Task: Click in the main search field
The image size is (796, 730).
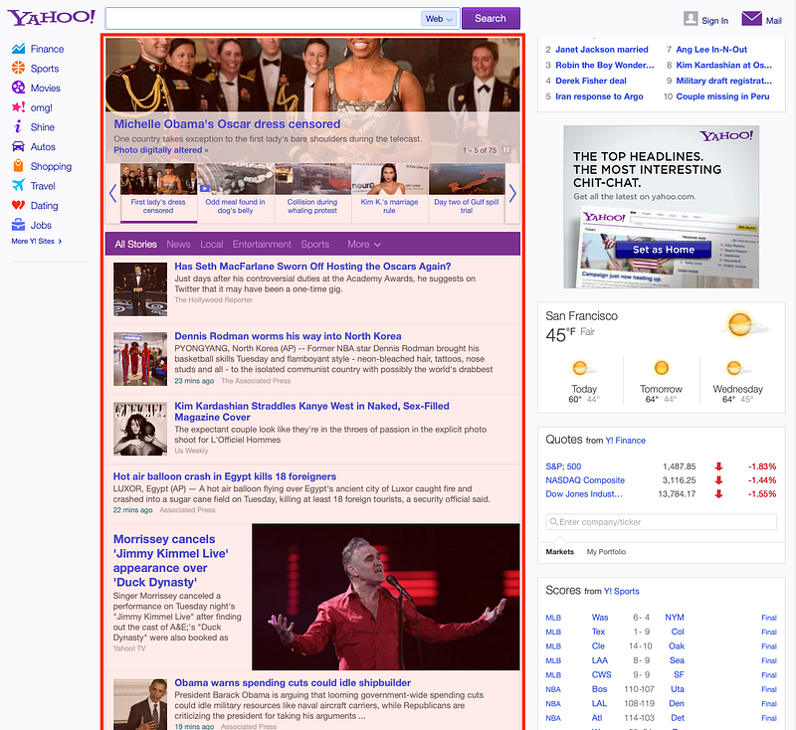Action: click(x=263, y=19)
